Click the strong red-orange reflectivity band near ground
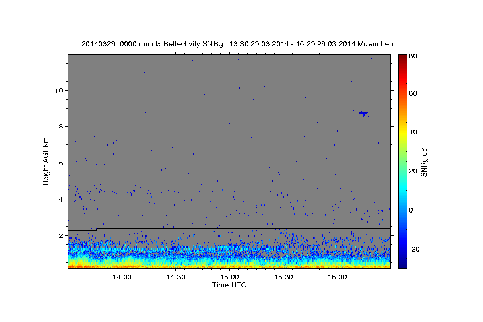Image resolution: width=483 pixels, height=322 pixels. click(229, 266)
